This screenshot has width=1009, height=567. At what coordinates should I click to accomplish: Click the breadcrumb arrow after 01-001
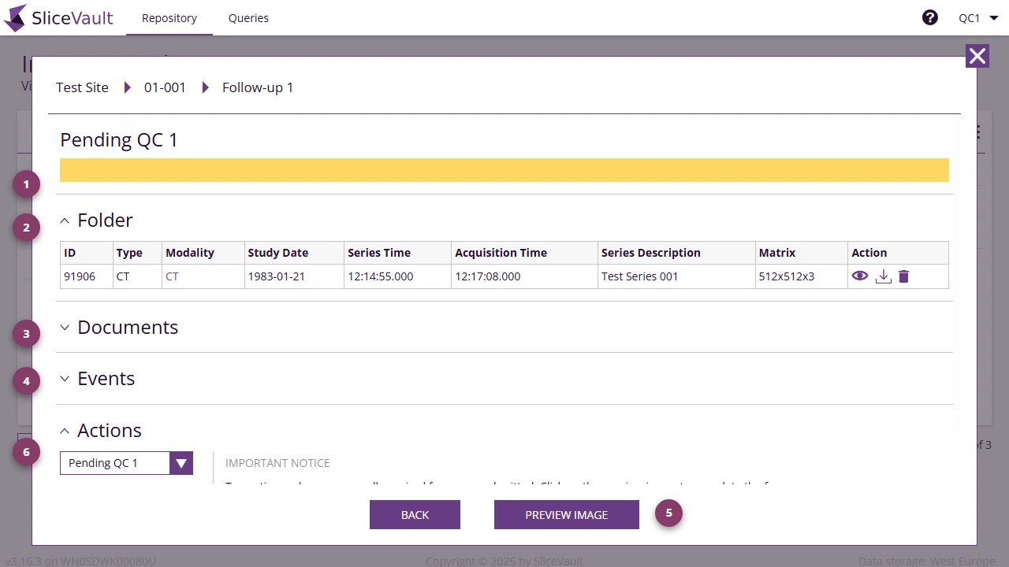point(205,87)
